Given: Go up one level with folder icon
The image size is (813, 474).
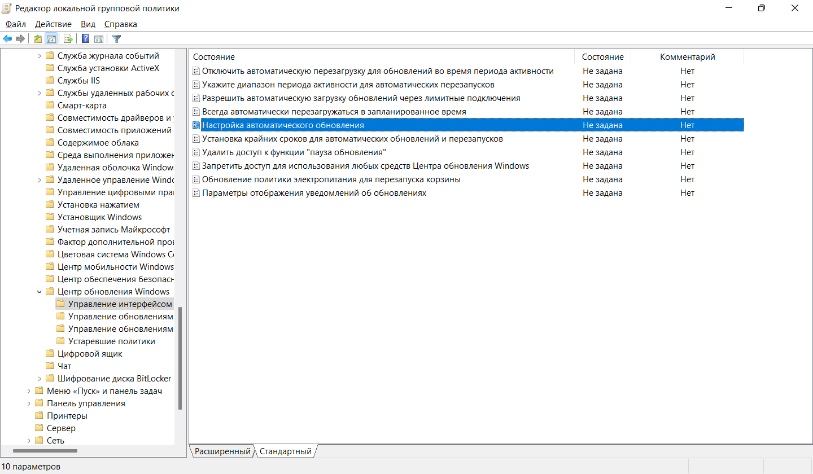Looking at the screenshot, I should [38, 39].
